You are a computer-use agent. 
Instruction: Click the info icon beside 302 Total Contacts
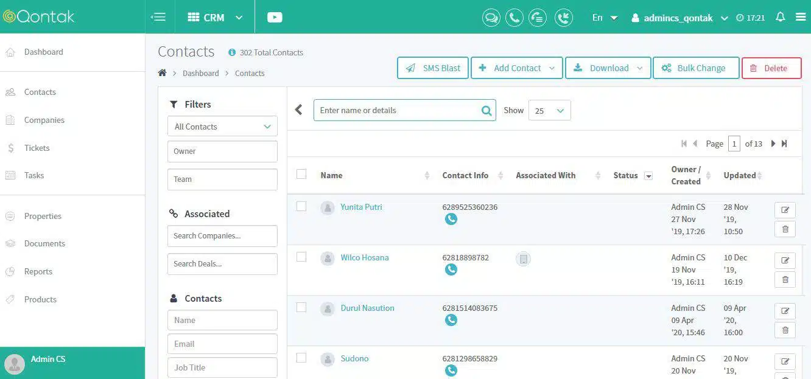pos(232,52)
